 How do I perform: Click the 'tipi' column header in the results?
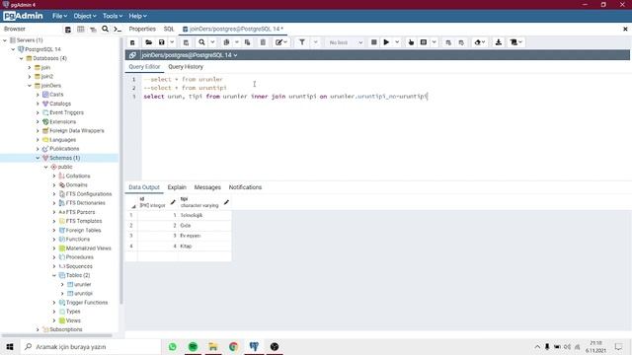[x=204, y=202]
